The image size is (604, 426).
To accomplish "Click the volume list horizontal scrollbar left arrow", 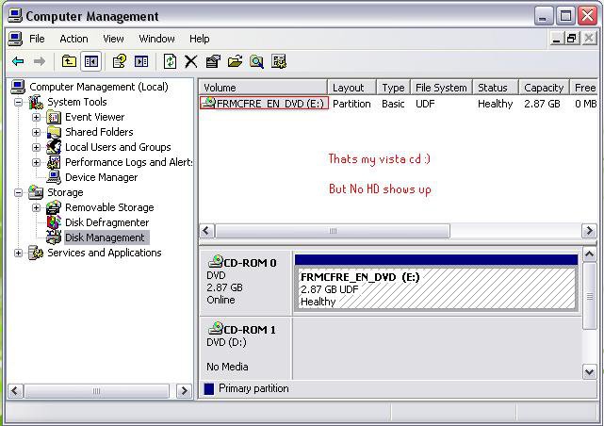I will pos(206,231).
